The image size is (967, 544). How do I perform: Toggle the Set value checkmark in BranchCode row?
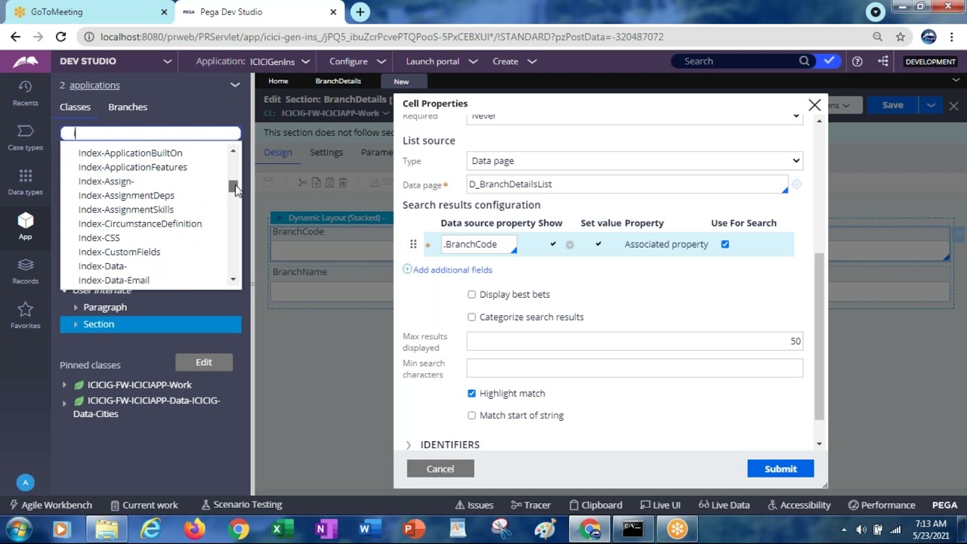point(598,244)
